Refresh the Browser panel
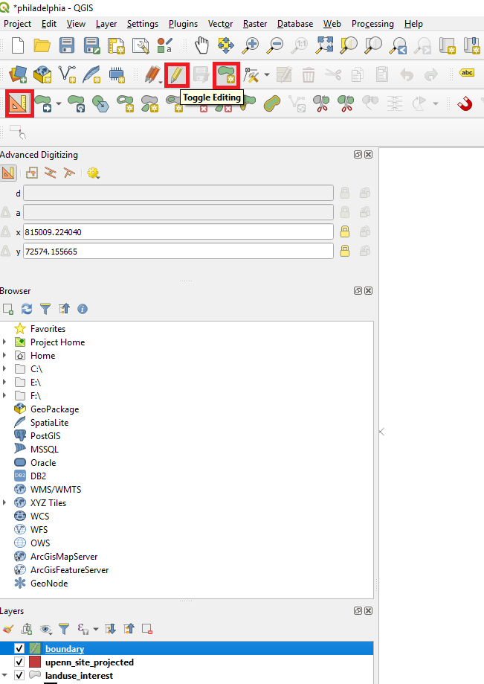484x684 pixels. [27, 308]
